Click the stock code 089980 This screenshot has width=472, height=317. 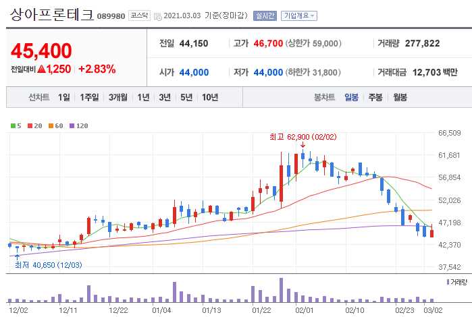pyautogui.click(x=111, y=16)
